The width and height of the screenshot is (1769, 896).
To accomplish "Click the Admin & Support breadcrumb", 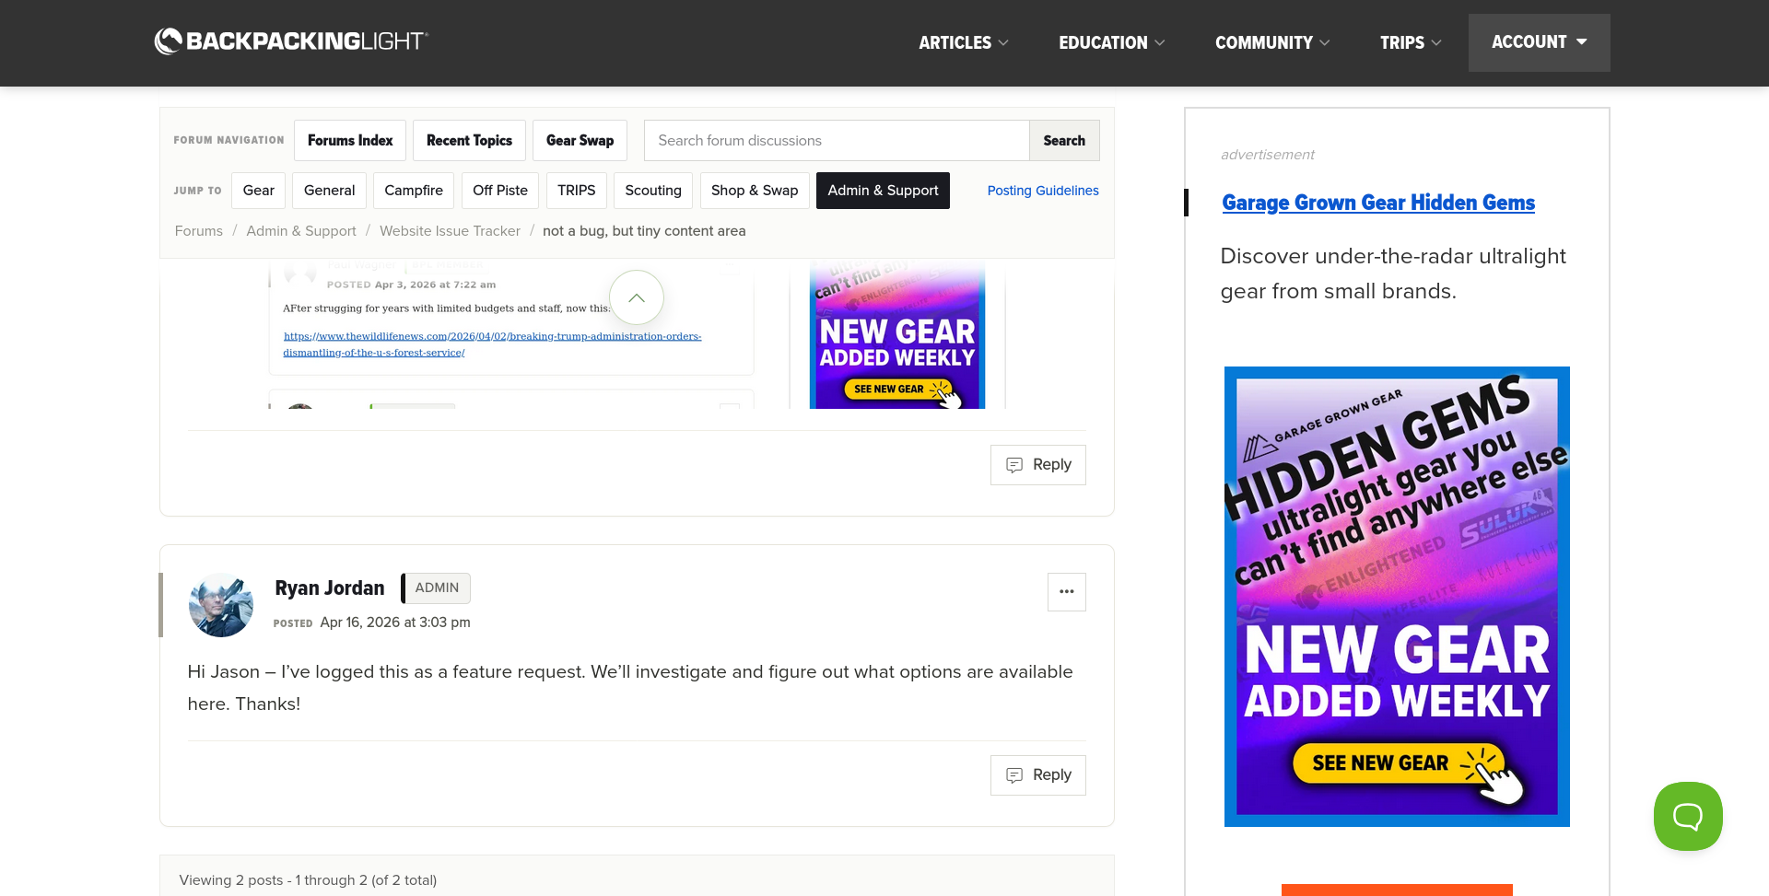I will [x=301, y=231].
